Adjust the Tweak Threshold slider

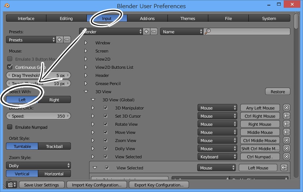(39, 83)
